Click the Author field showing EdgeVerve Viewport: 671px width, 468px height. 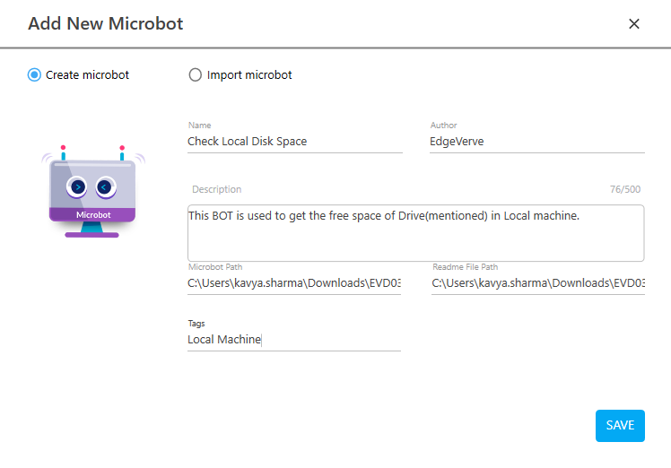[x=536, y=141]
